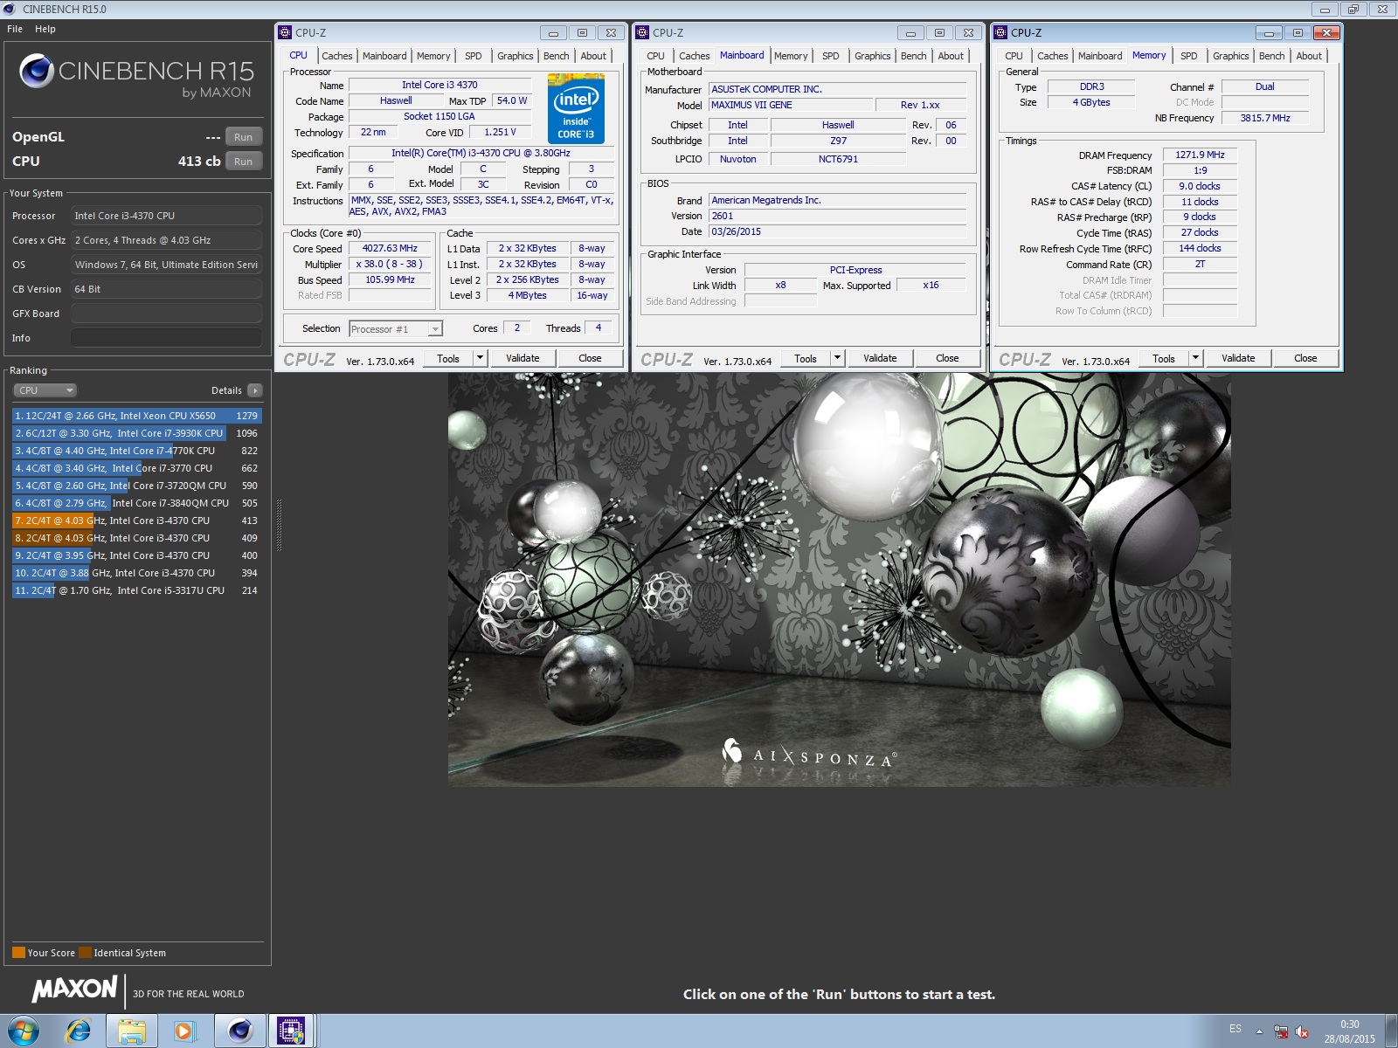Image resolution: width=1398 pixels, height=1048 pixels.
Task: Select ranking row Xeon CPU X5650
Action: point(137,416)
